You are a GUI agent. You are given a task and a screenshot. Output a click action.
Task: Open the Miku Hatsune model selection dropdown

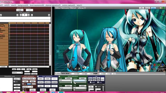tap(29, 79)
